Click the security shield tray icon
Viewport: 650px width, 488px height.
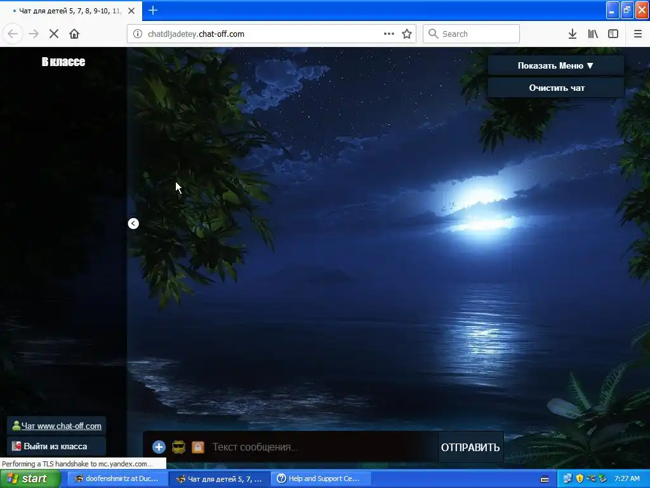click(580, 478)
